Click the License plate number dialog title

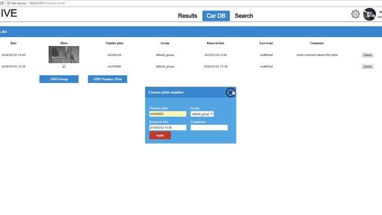pyautogui.click(x=166, y=92)
